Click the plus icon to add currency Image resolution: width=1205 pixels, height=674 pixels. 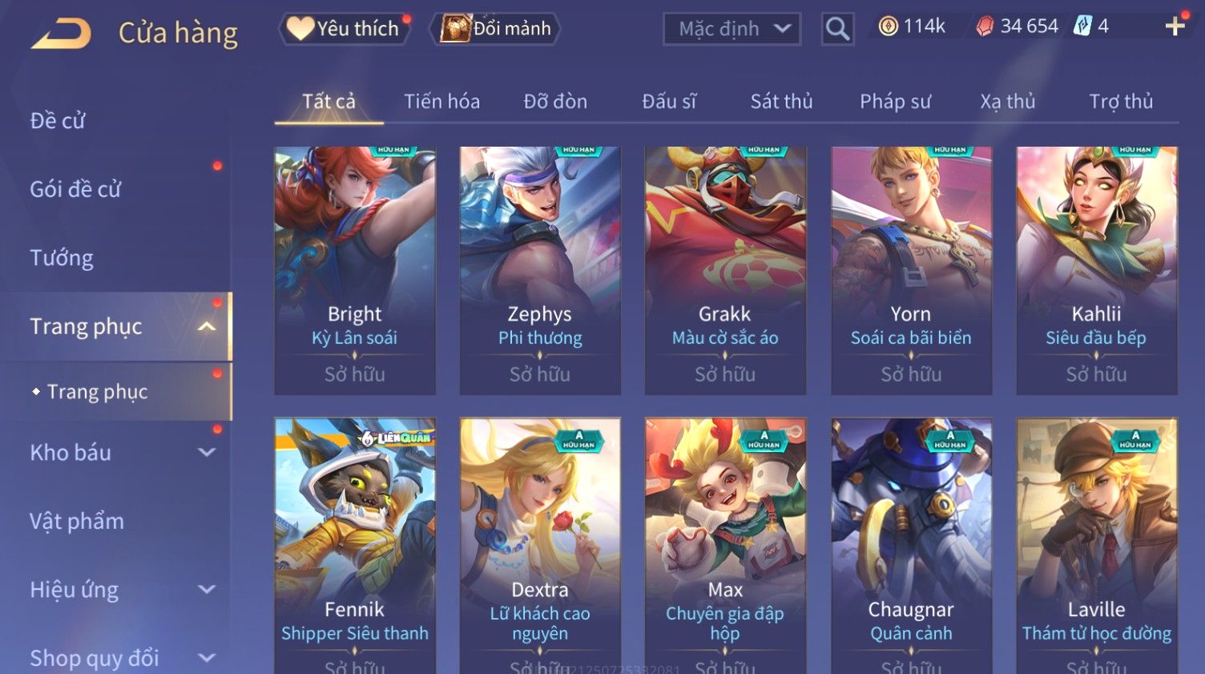point(1175,26)
